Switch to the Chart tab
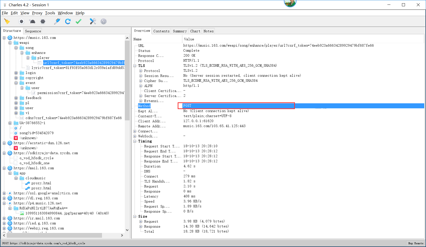 pos(195,31)
